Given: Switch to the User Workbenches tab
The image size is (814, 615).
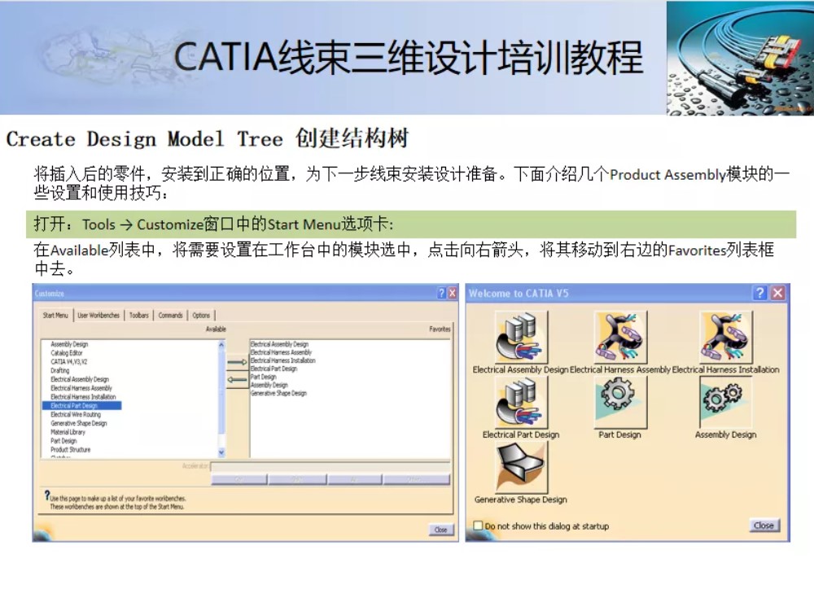Looking at the screenshot, I should point(98,315).
